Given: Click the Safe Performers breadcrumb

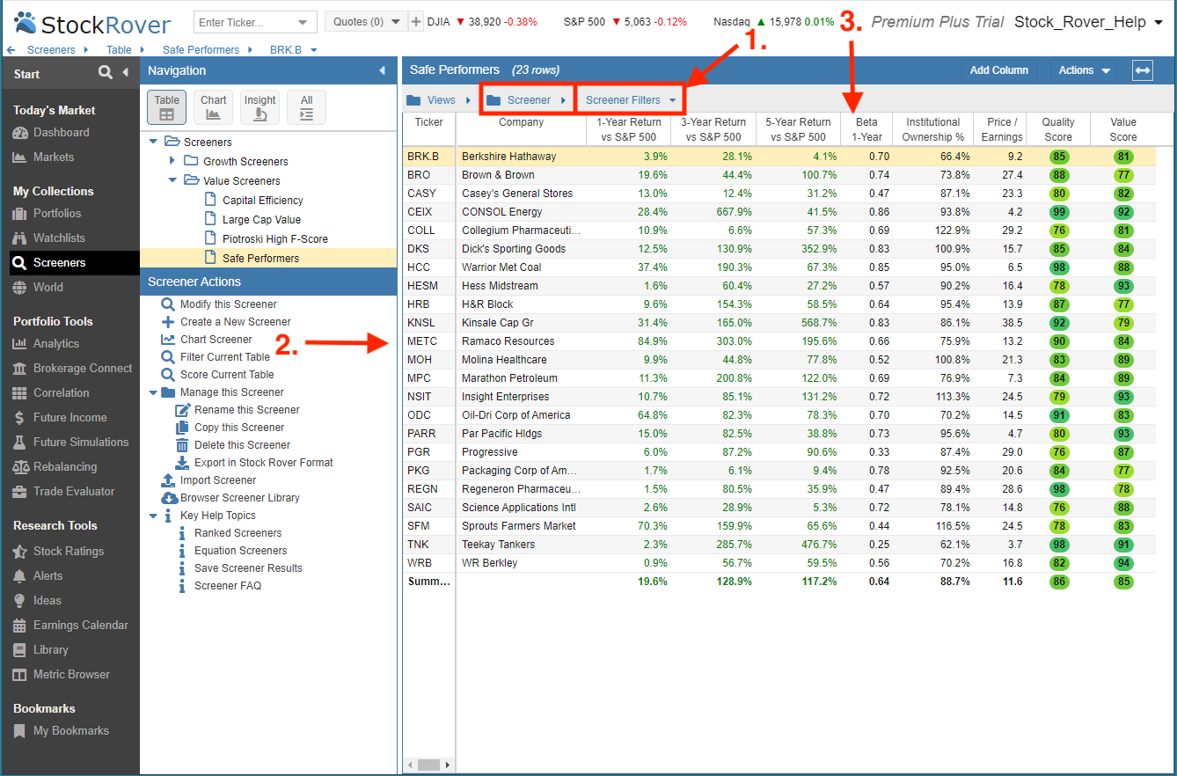Looking at the screenshot, I should 201,50.
